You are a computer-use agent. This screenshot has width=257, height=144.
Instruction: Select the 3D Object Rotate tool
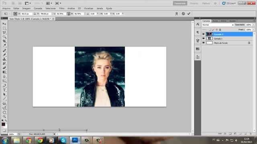(4, 104)
